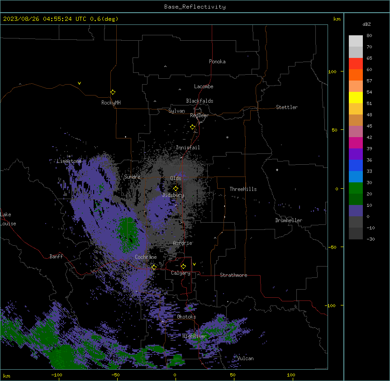Click the Blackfalds city label

tap(200, 101)
